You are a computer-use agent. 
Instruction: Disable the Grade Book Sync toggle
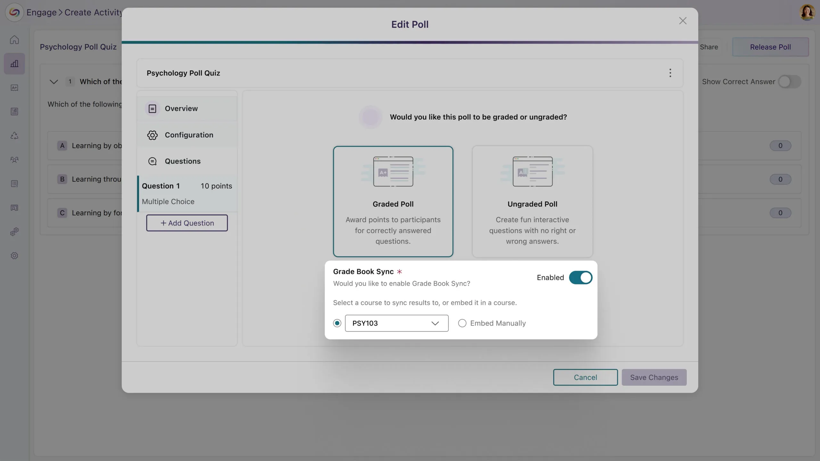[x=580, y=278]
